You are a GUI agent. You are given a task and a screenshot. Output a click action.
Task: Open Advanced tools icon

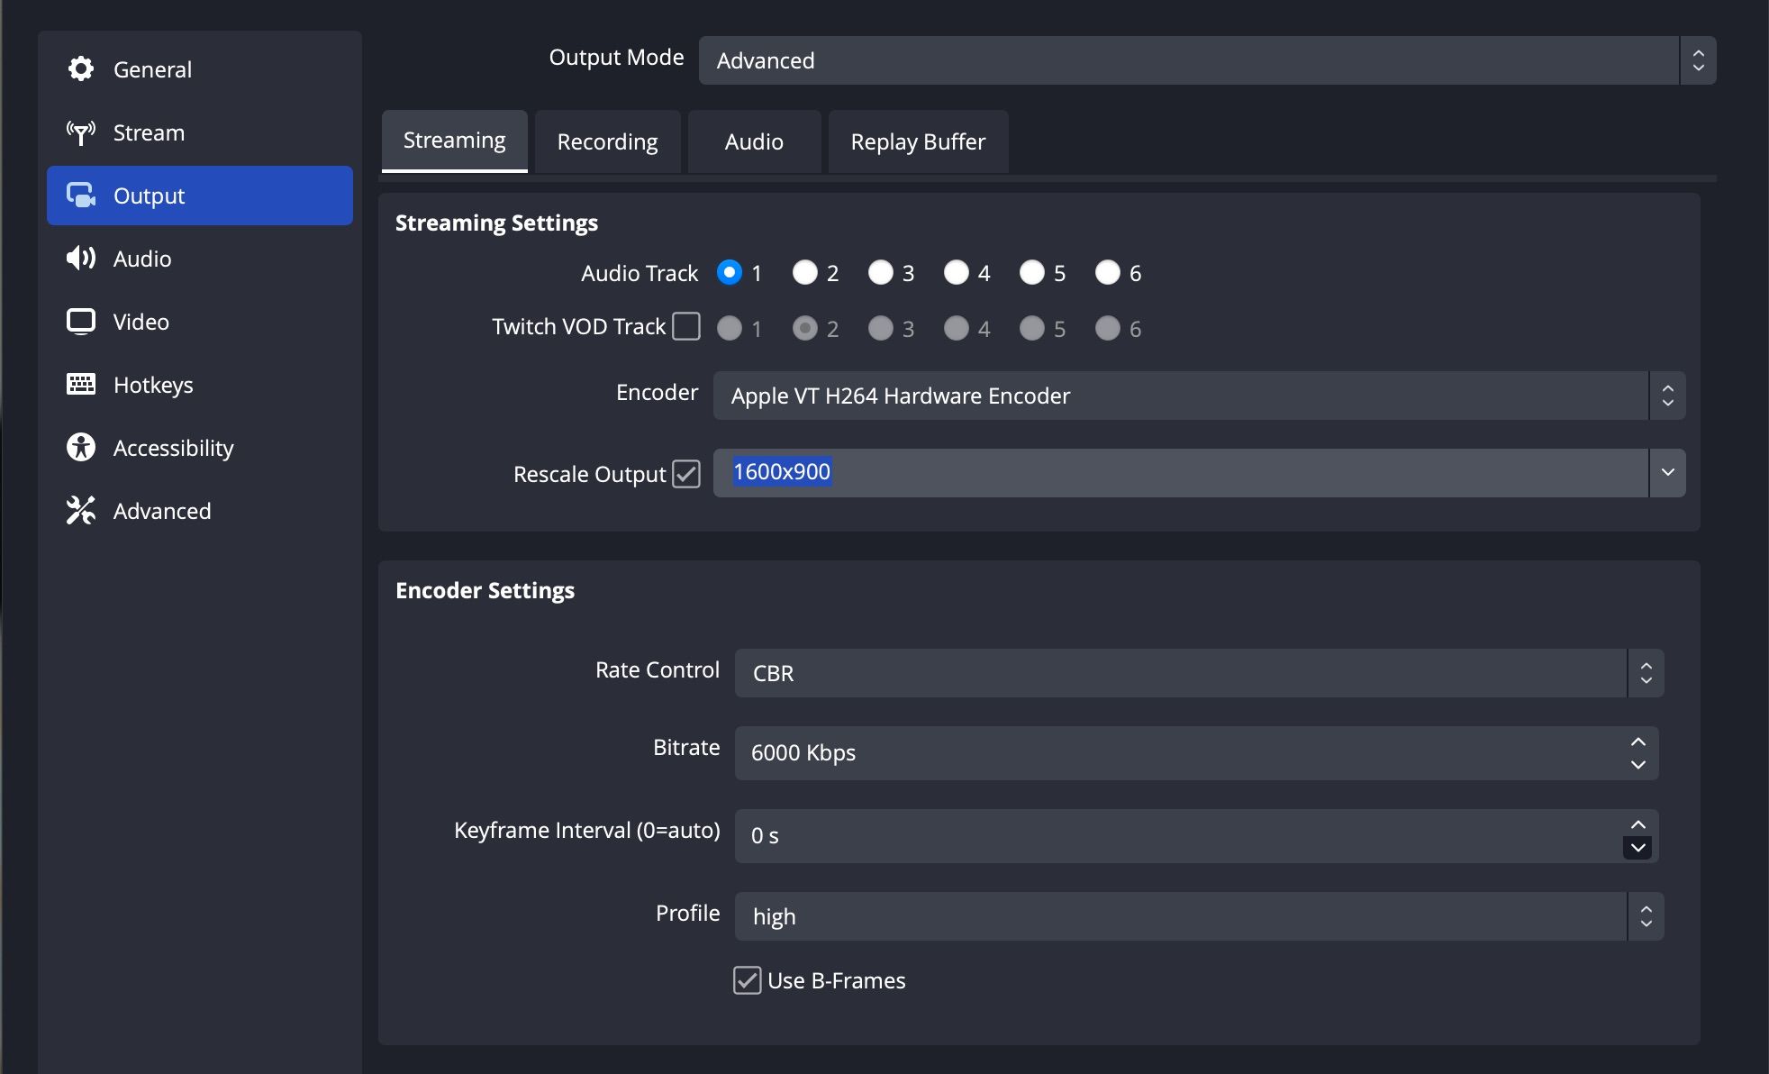click(x=81, y=511)
